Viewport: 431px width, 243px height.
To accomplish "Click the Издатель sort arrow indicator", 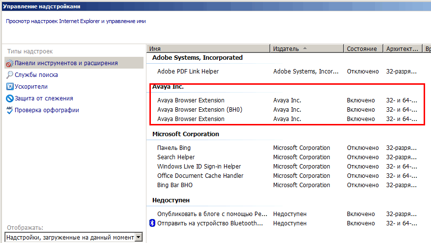I will [305, 48].
